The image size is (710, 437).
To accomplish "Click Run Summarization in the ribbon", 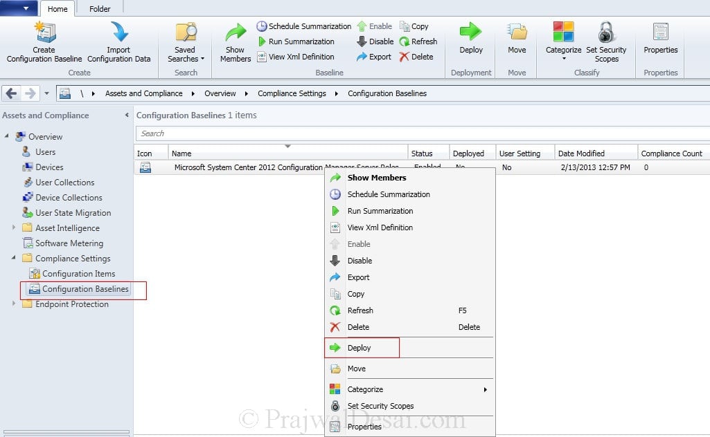I will [x=296, y=41].
